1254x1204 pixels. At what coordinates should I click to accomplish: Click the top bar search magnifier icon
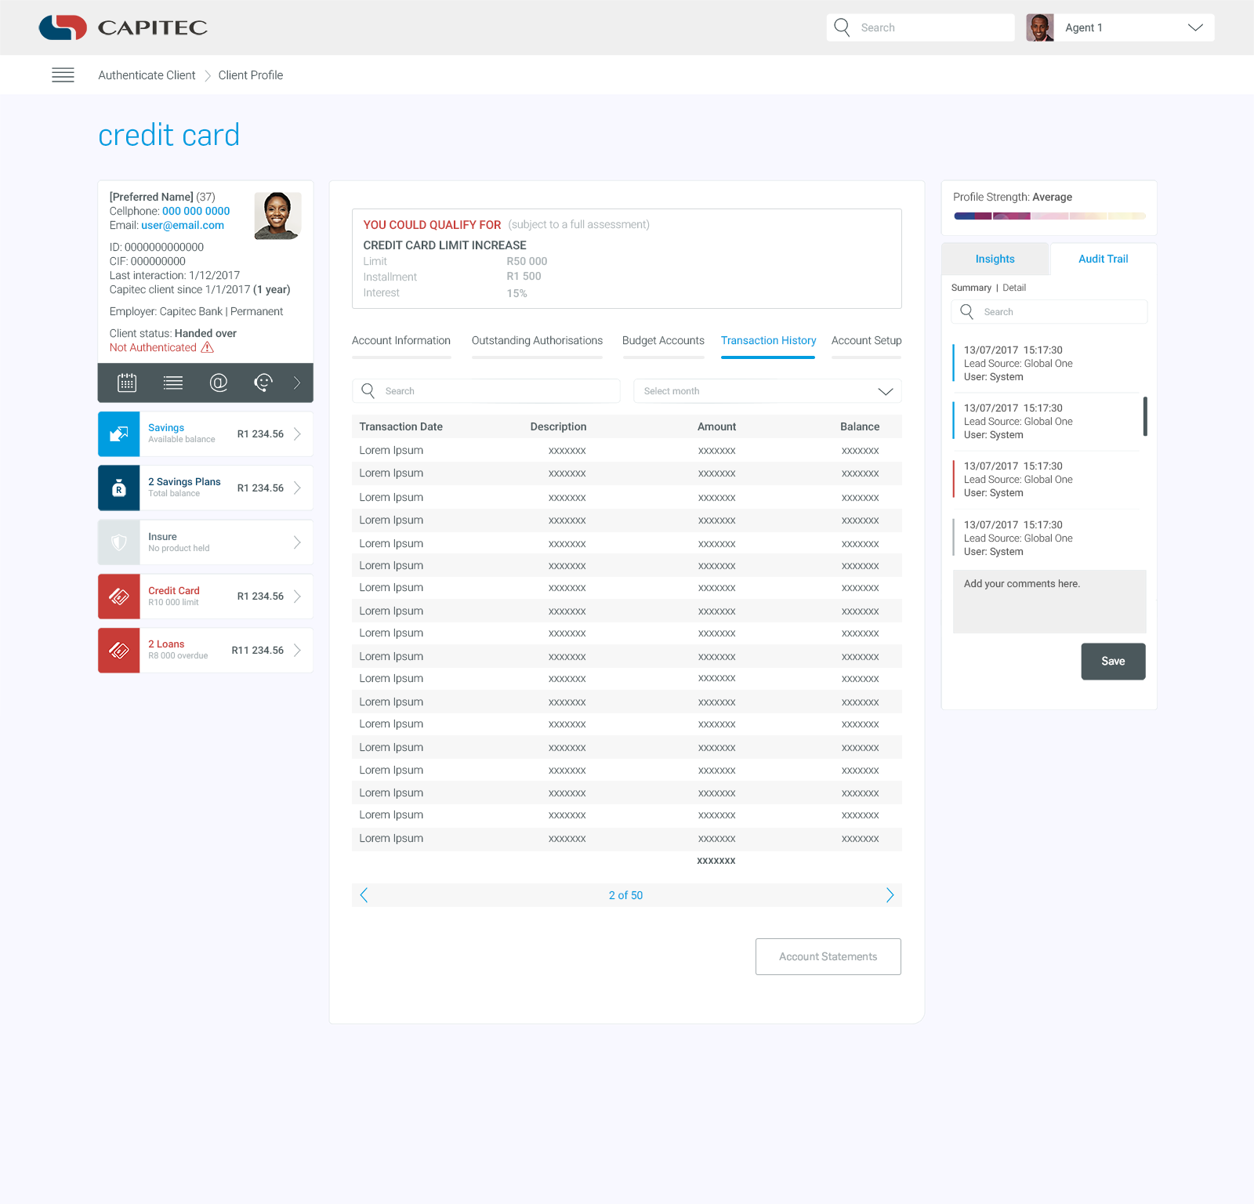click(x=842, y=27)
